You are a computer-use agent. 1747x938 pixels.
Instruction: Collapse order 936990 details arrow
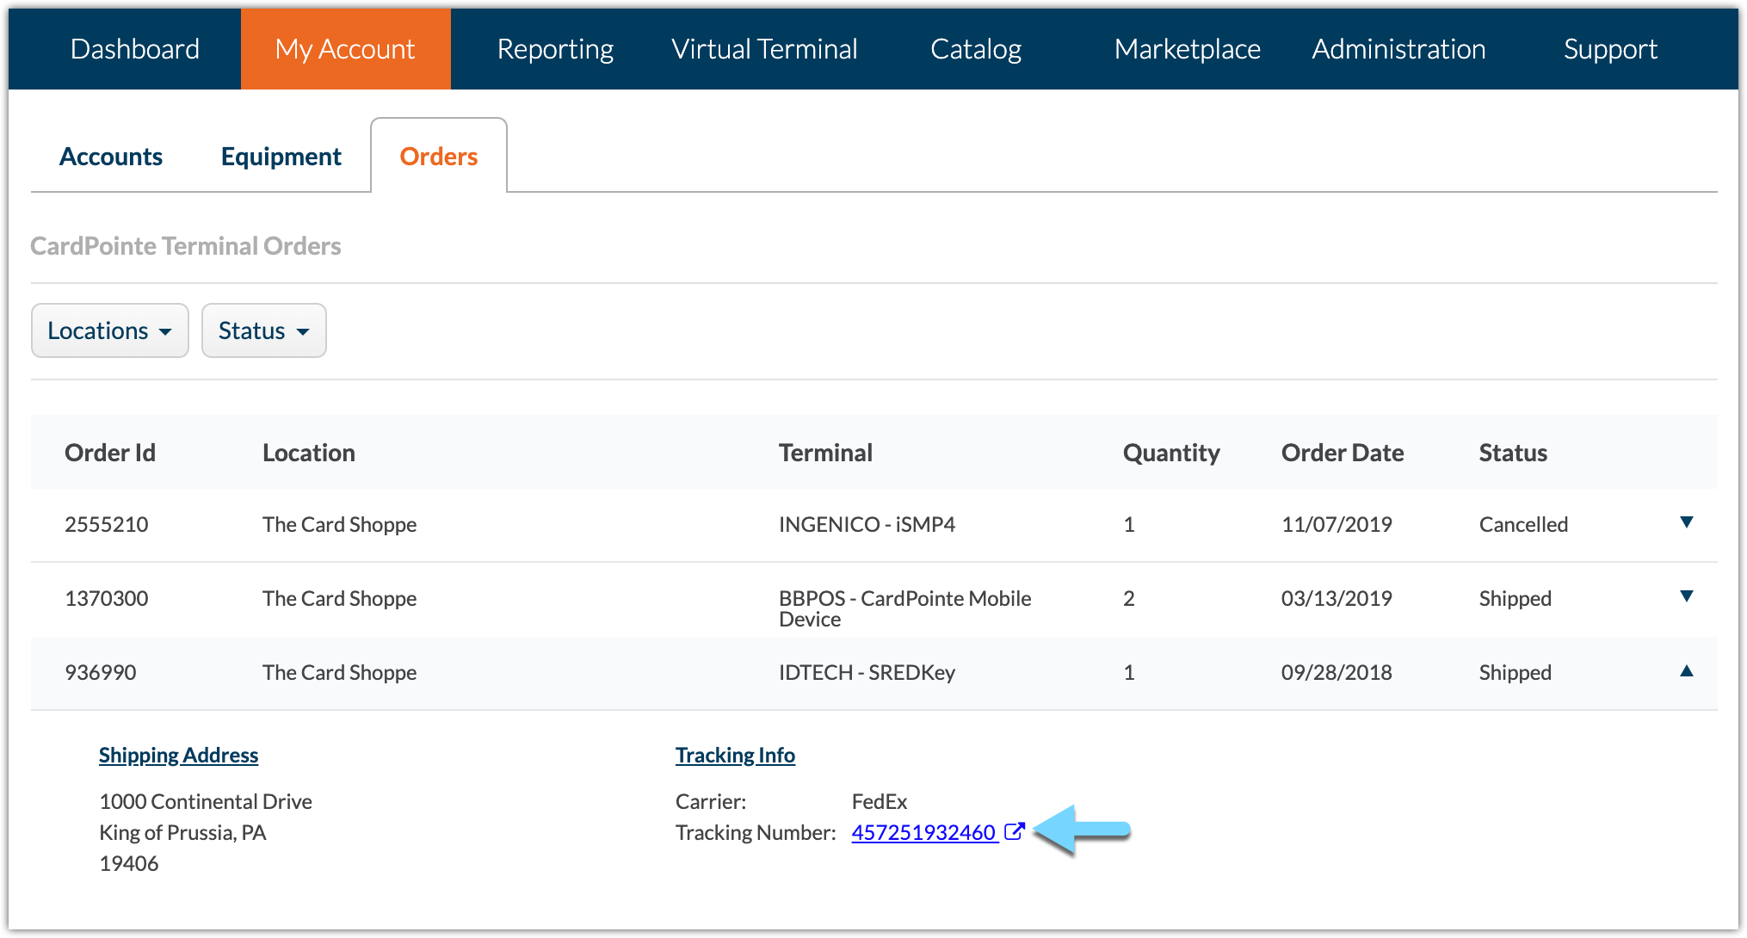point(1687,670)
